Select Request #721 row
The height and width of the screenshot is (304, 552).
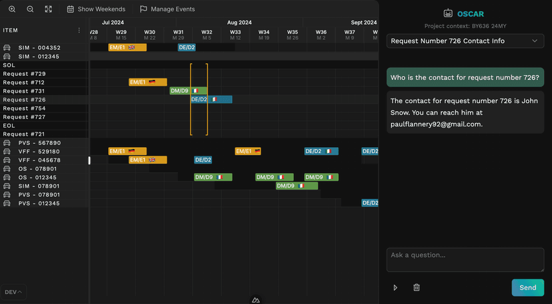click(44, 134)
